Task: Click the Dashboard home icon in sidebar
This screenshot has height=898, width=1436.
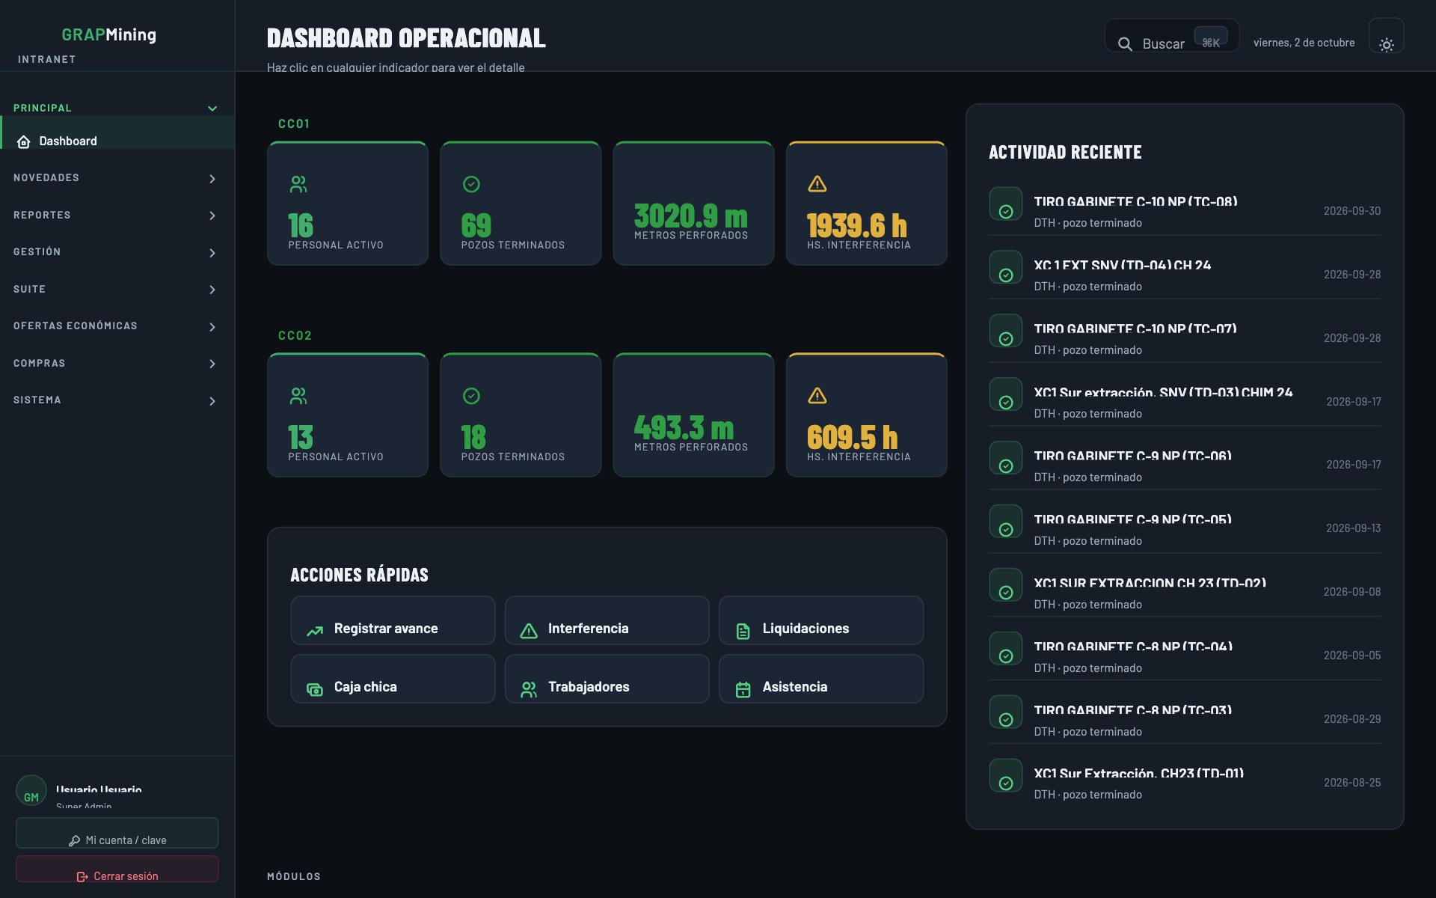Action: point(24,141)
